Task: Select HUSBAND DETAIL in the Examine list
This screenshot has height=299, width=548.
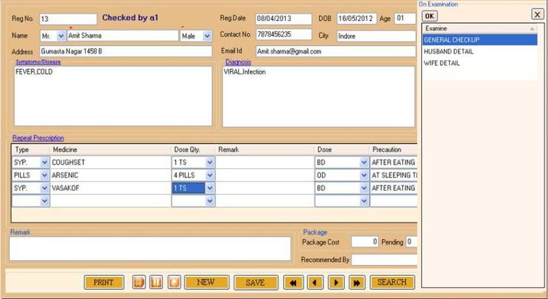Action: [x=480, y=51]
